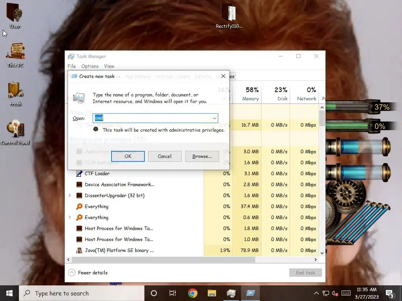The height and width of the screenshot is (301, 402).
Task: Launch Google Chrome from the taskbar
Action: click(192, 293)
